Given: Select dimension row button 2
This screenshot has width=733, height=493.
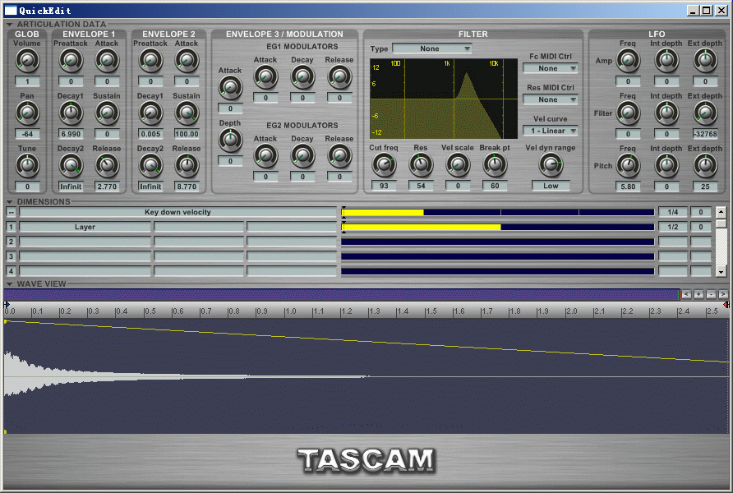Looking at the screenshot, I should click(x=11, y=242).
